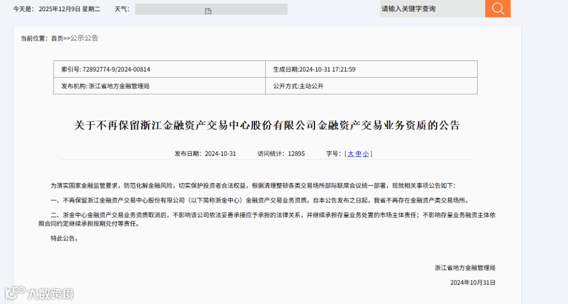
Task: Click the 字号 label
Action: tap(333, 154)
